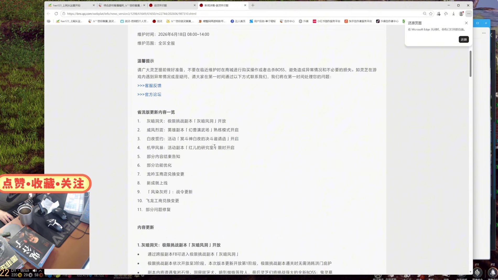This screenshot has height=280, width=498.
Task: Click the webcam overlay thumbnail
Action: [x=45, y=230]
